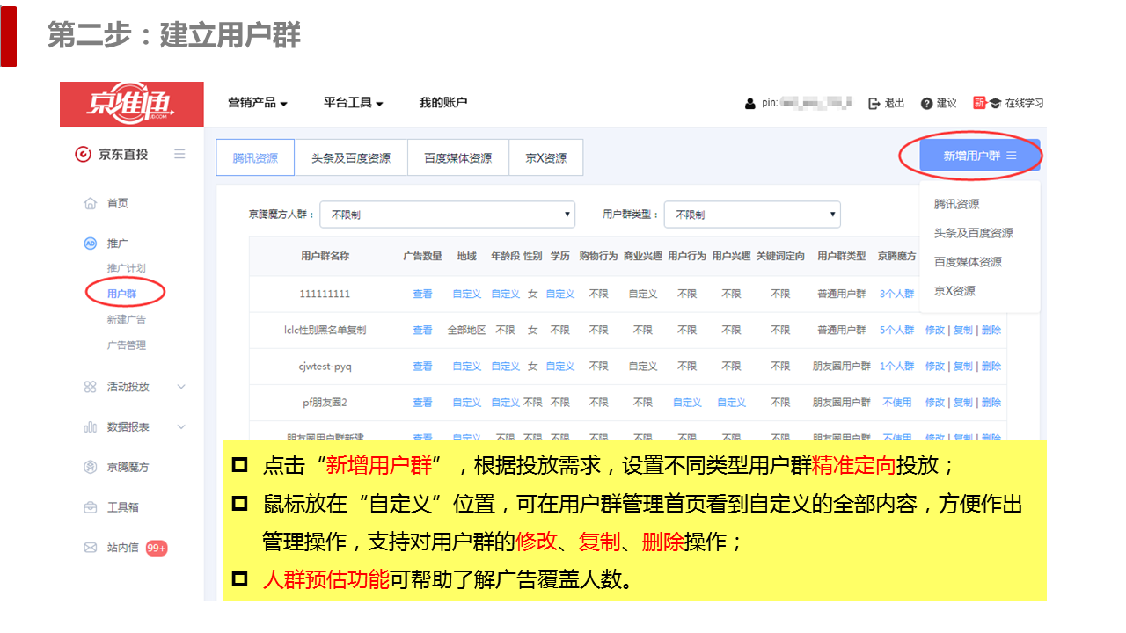Click the 京腾魔方 icon in sidebar

pos(90,467)
